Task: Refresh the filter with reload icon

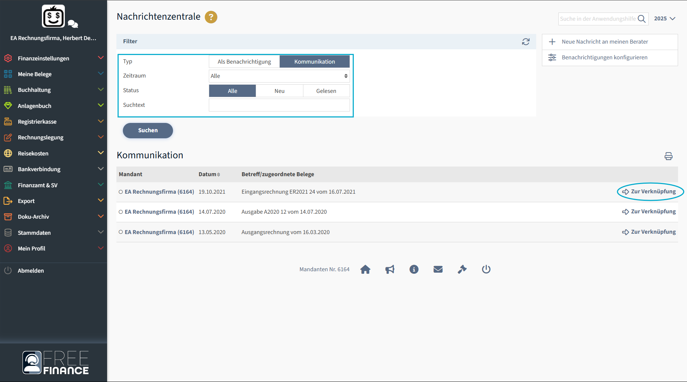Action: tap(525, 42)
